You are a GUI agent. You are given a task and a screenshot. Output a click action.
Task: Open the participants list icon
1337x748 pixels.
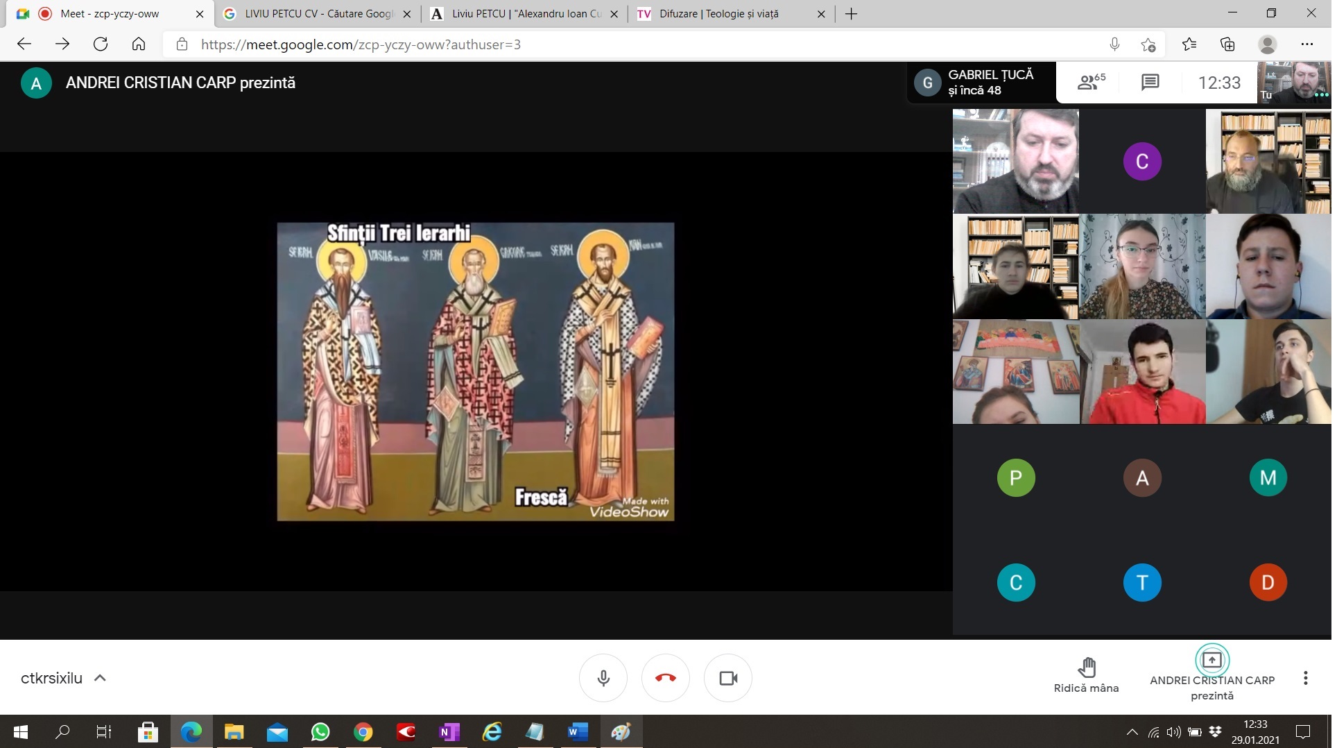click(1091, 83)
